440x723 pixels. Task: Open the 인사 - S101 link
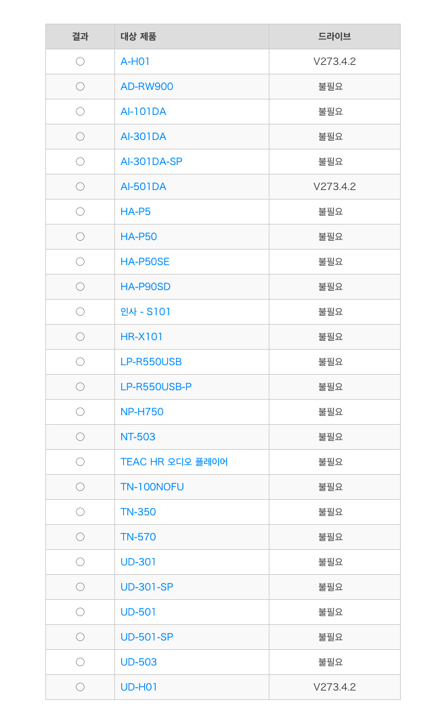[146, 312]
